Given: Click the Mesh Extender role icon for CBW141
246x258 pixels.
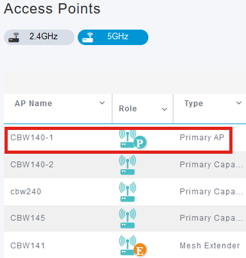Looking at the screenshot, I should click(x=132, y=245).
